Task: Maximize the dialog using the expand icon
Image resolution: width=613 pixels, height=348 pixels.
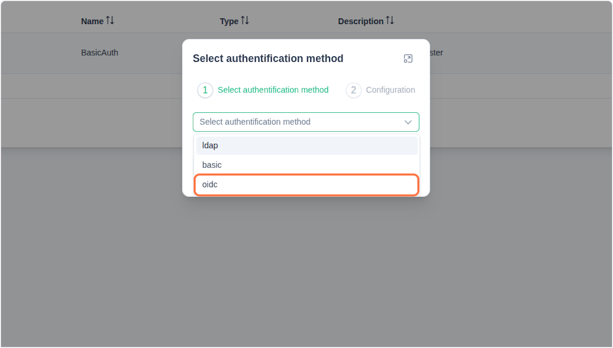Action: tap(408, 59)
